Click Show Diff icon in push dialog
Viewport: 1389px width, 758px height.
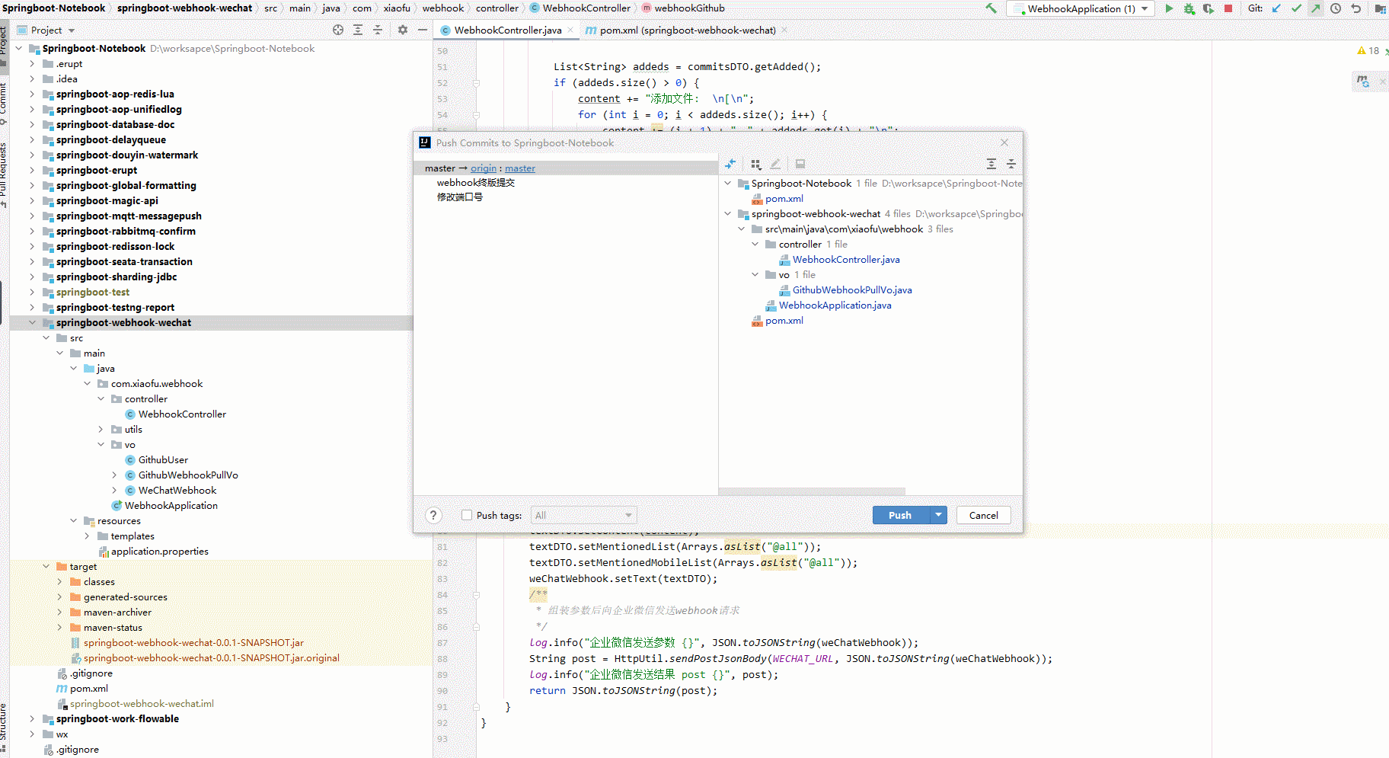coord(730,164)
